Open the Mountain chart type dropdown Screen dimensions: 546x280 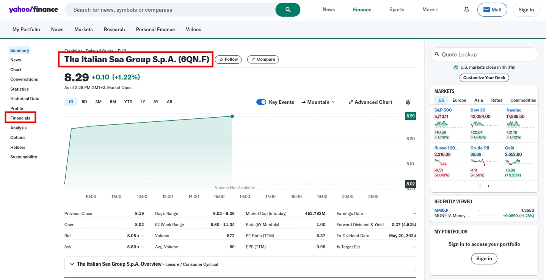click(x=333, y=102)
